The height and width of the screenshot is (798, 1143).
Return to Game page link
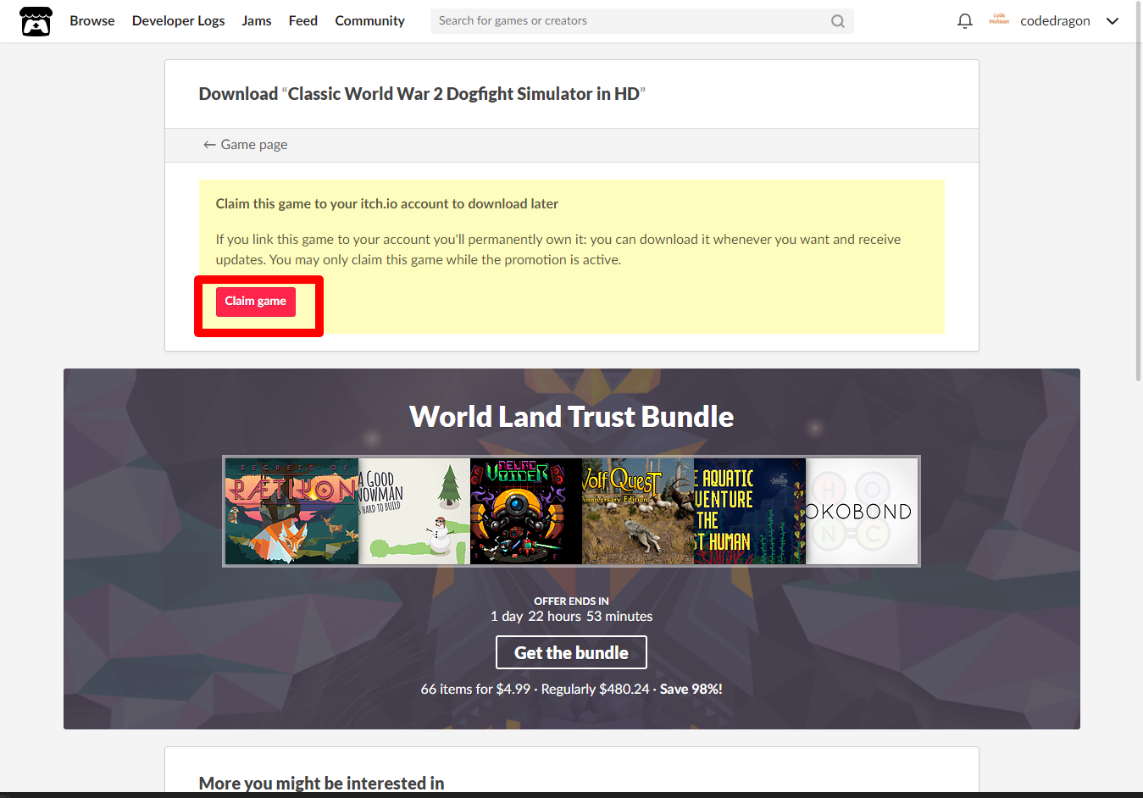(x=245, y=145)
